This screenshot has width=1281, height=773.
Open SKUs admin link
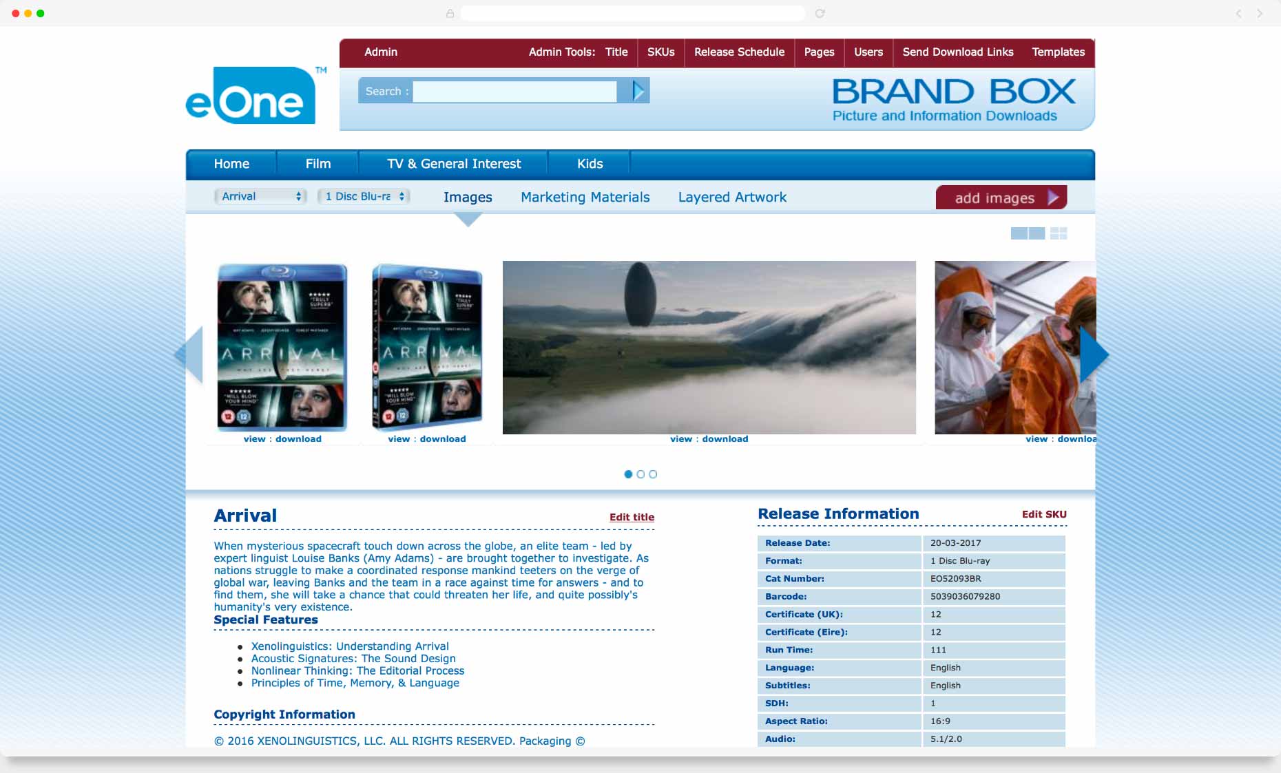[660, 52]
